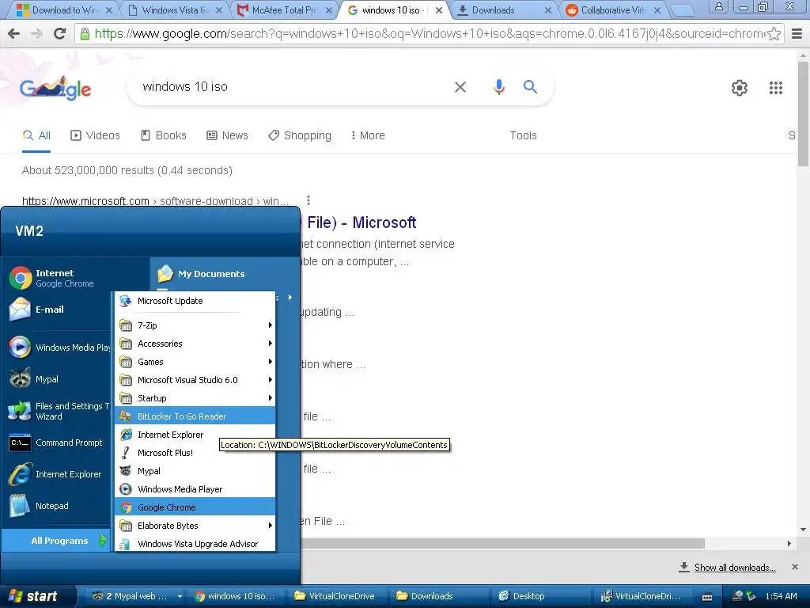
Task: Start voice search with the microphone icon
Action: 498,87
